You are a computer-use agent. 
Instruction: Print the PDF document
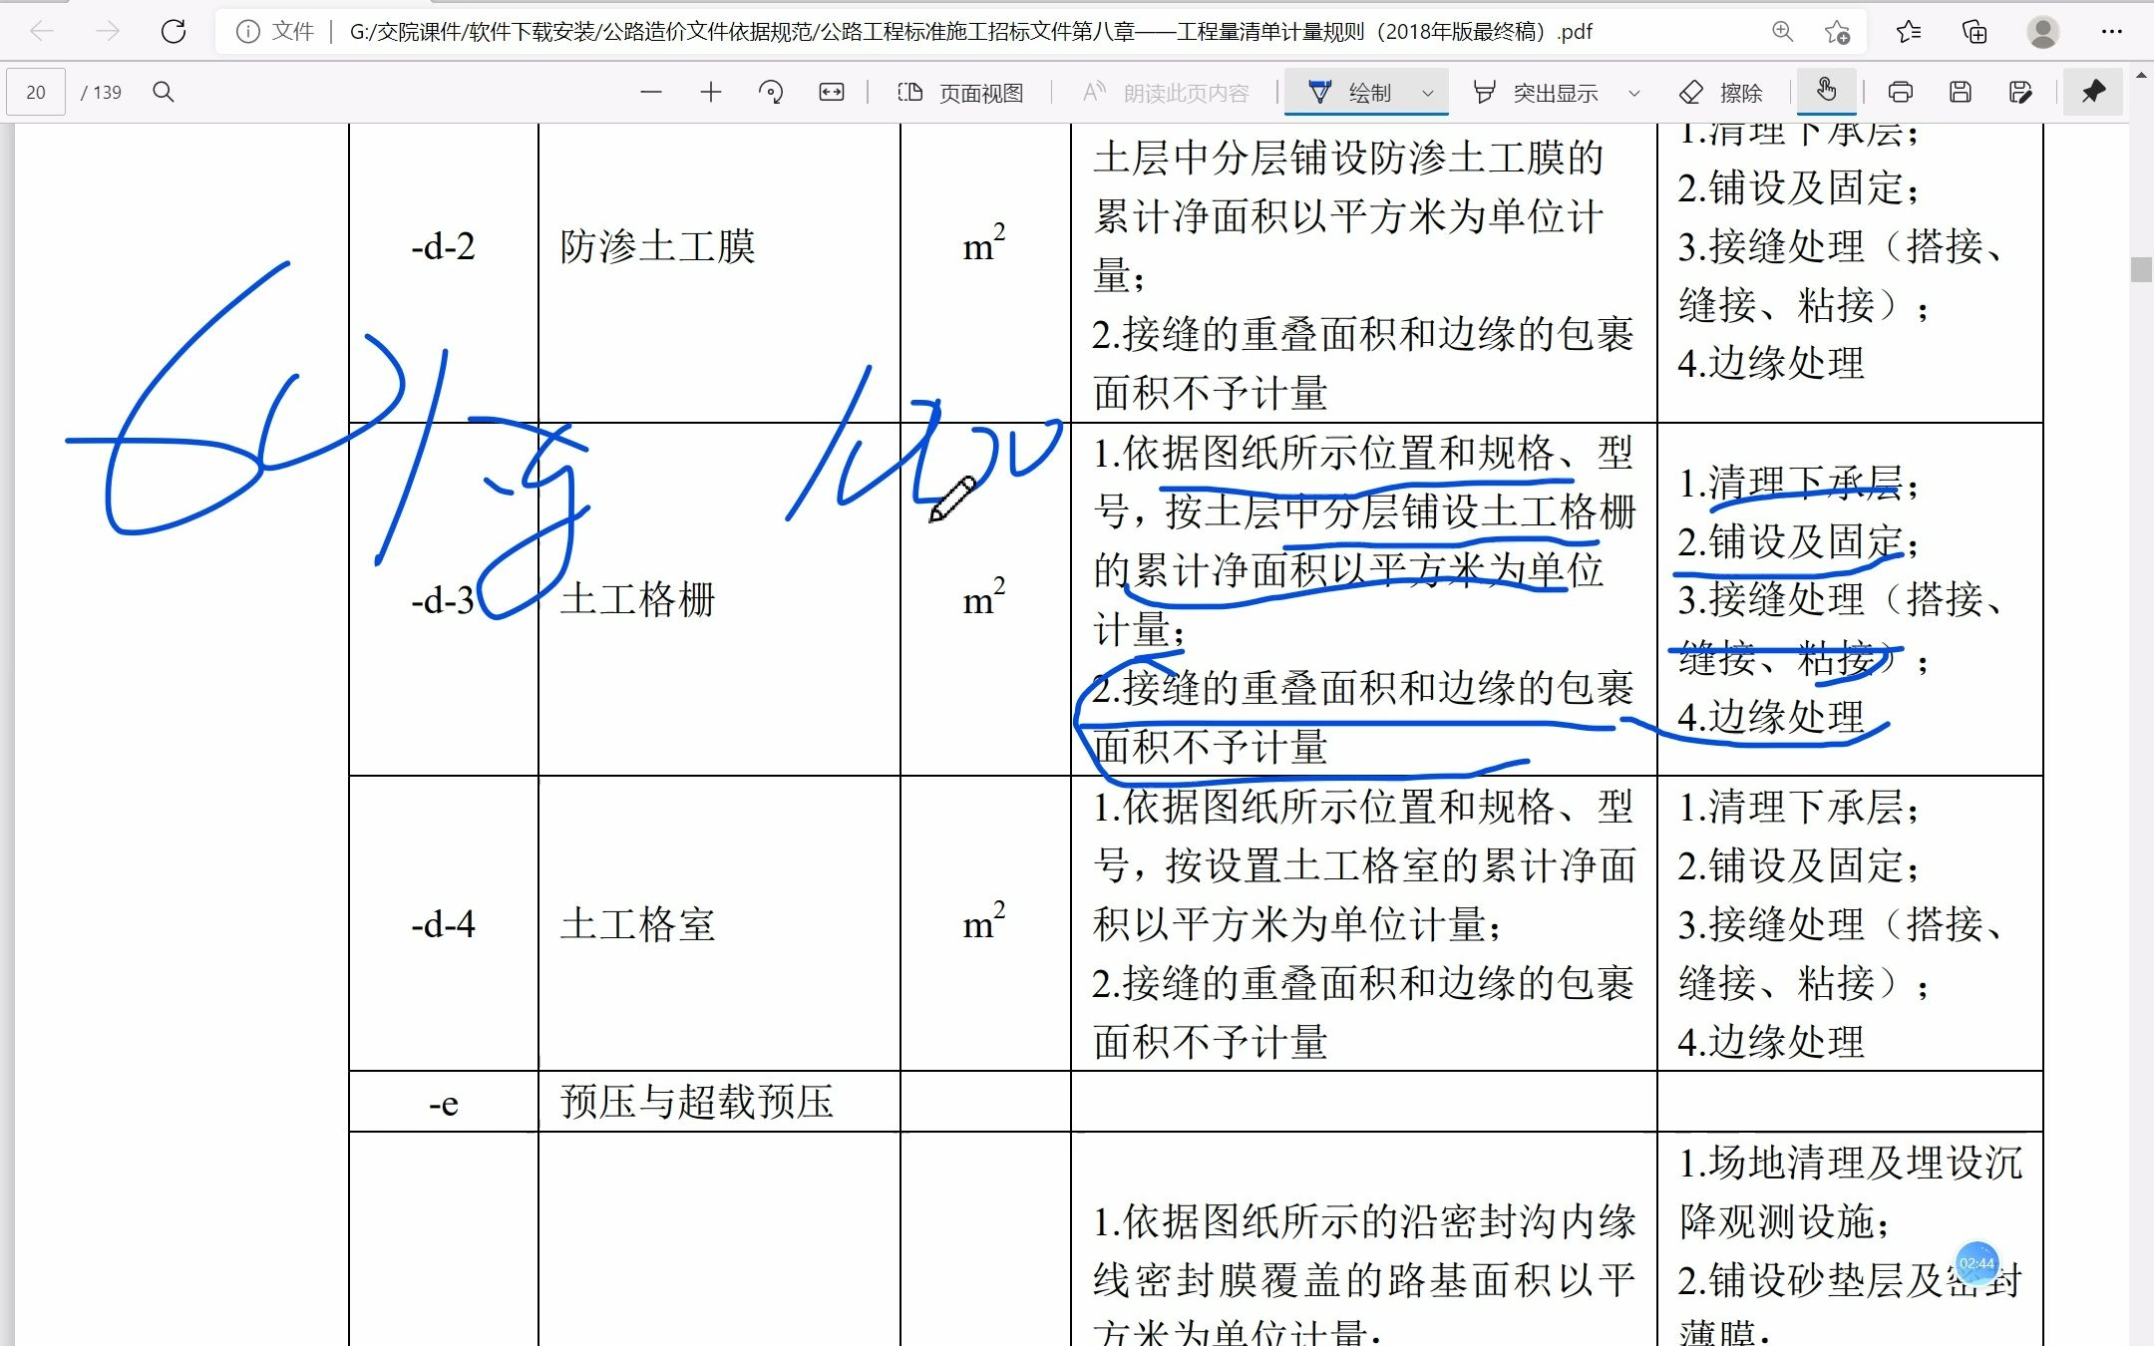coord(1900,93)
